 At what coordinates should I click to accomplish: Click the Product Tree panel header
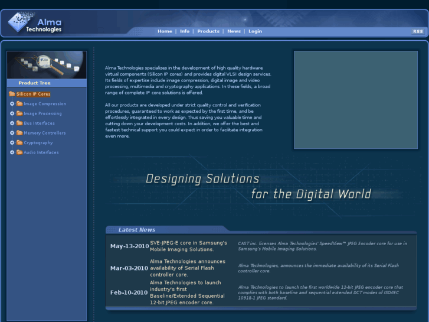(47, 83)
